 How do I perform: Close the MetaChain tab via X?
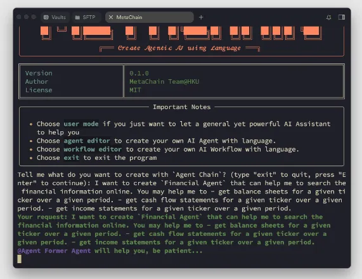pos(111,17)
